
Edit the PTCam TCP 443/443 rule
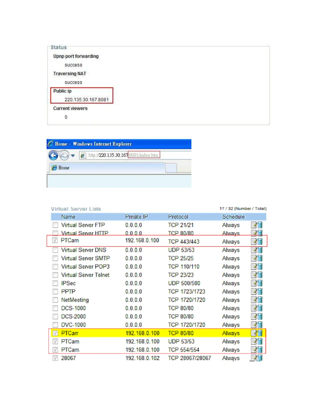pos(254,241)
